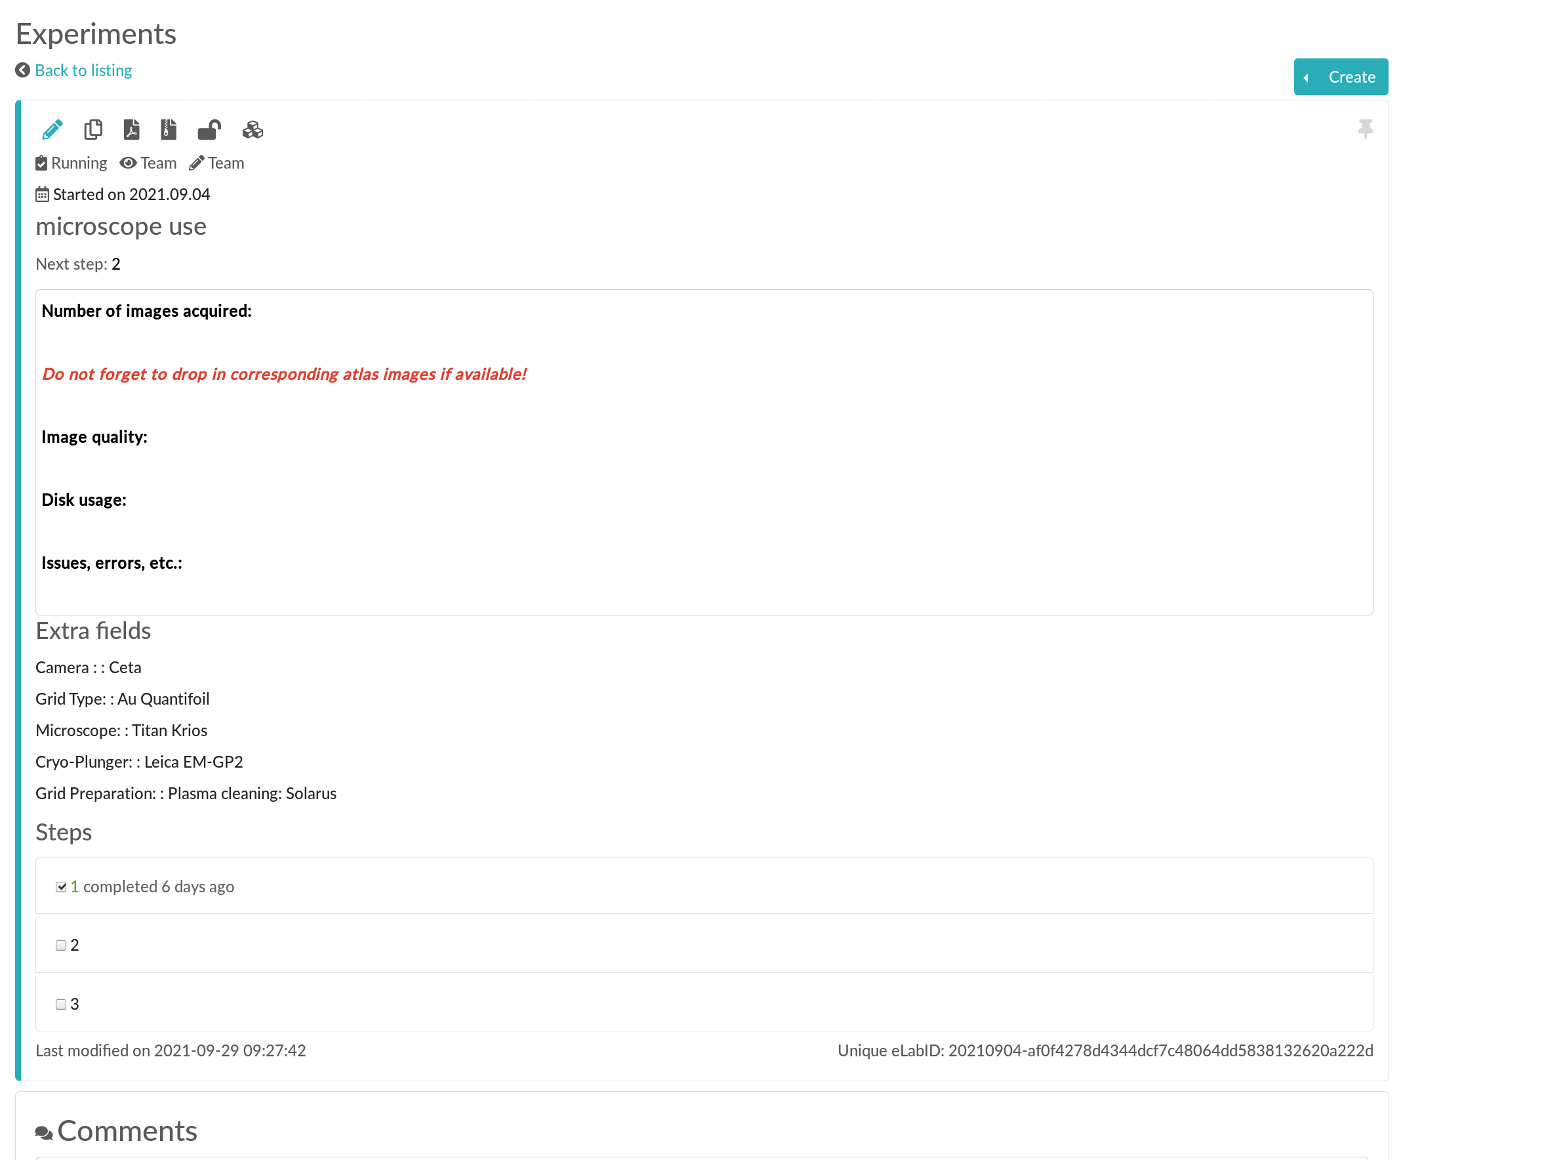This screenshot has width=1565, height=1160.
Task: Click the back arrow circle icon
Action: [x=22, y=70]
